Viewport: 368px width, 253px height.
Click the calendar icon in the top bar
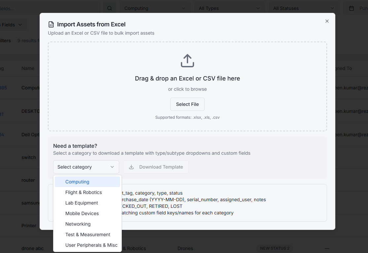pyautogui.click(x=351, y=9)
